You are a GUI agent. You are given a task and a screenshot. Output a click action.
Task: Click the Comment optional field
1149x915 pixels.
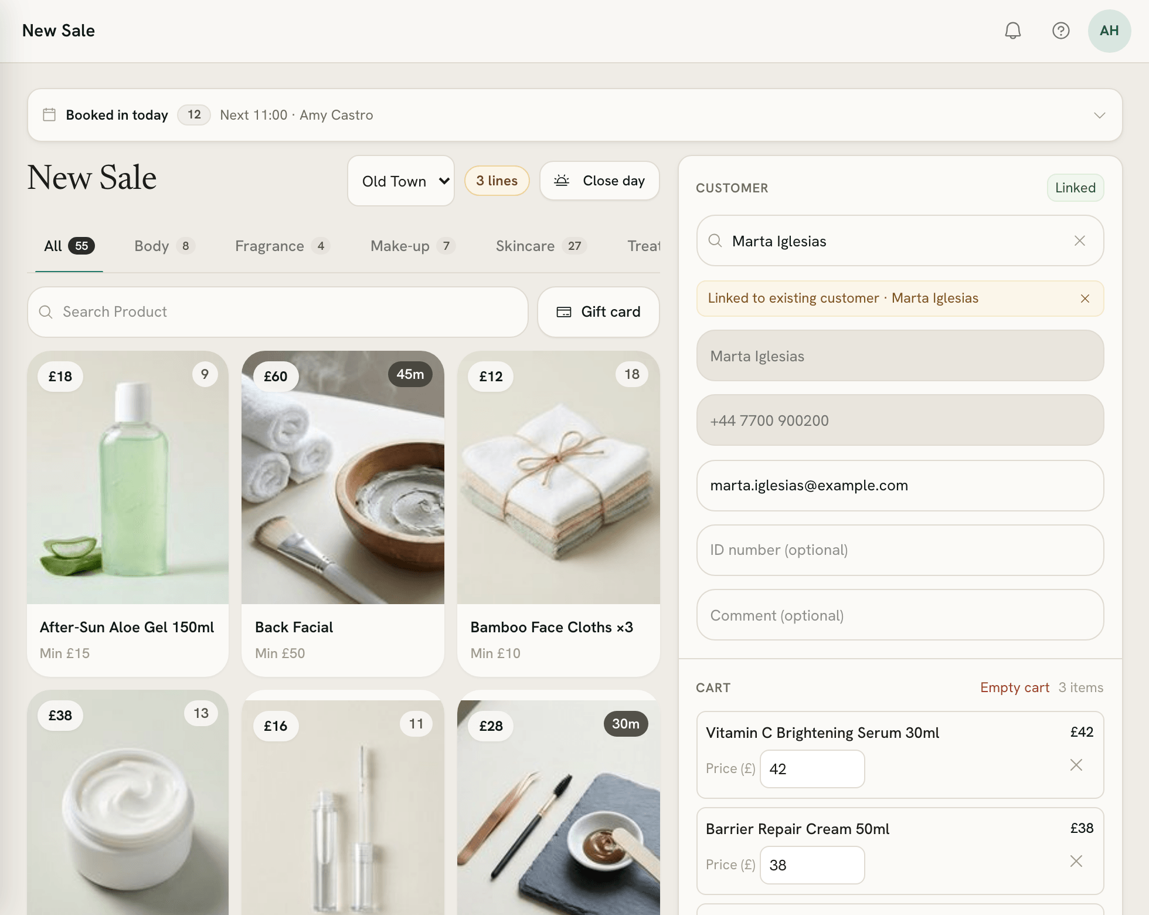click(x=900, y=615)
